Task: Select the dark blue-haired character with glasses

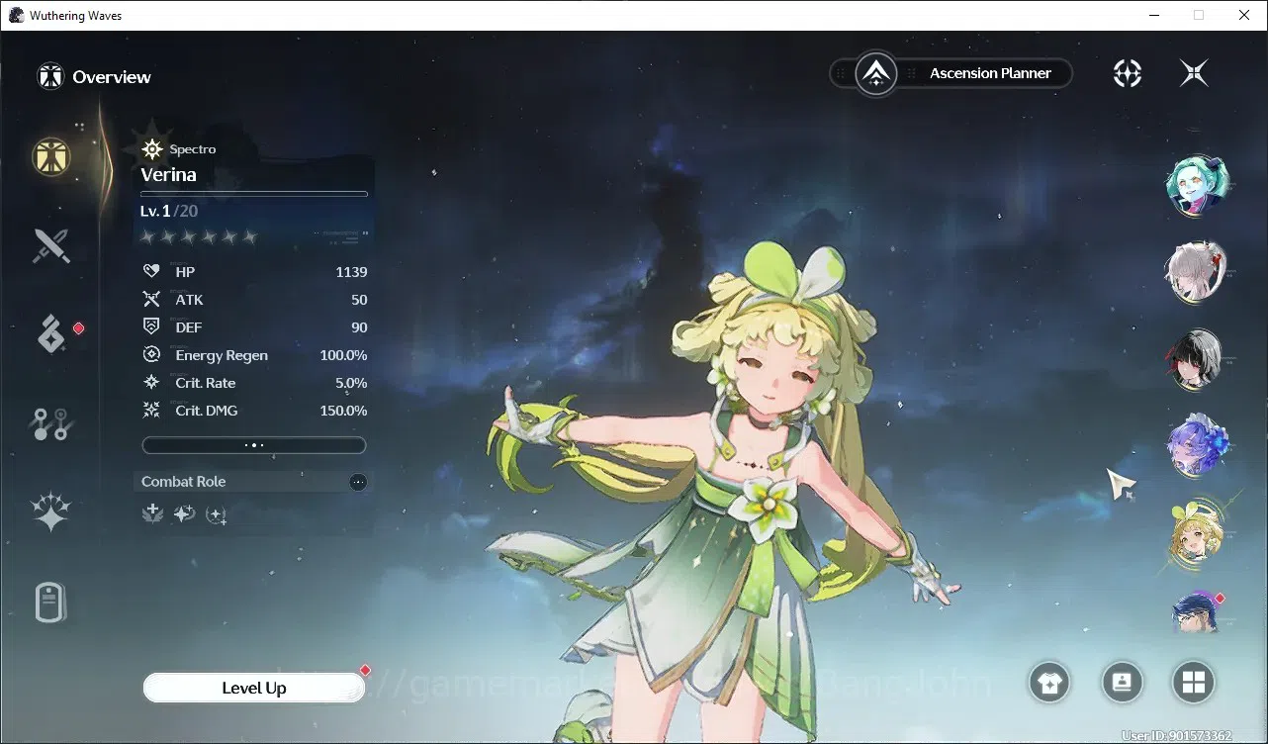Action: [x=1195, y=610]
